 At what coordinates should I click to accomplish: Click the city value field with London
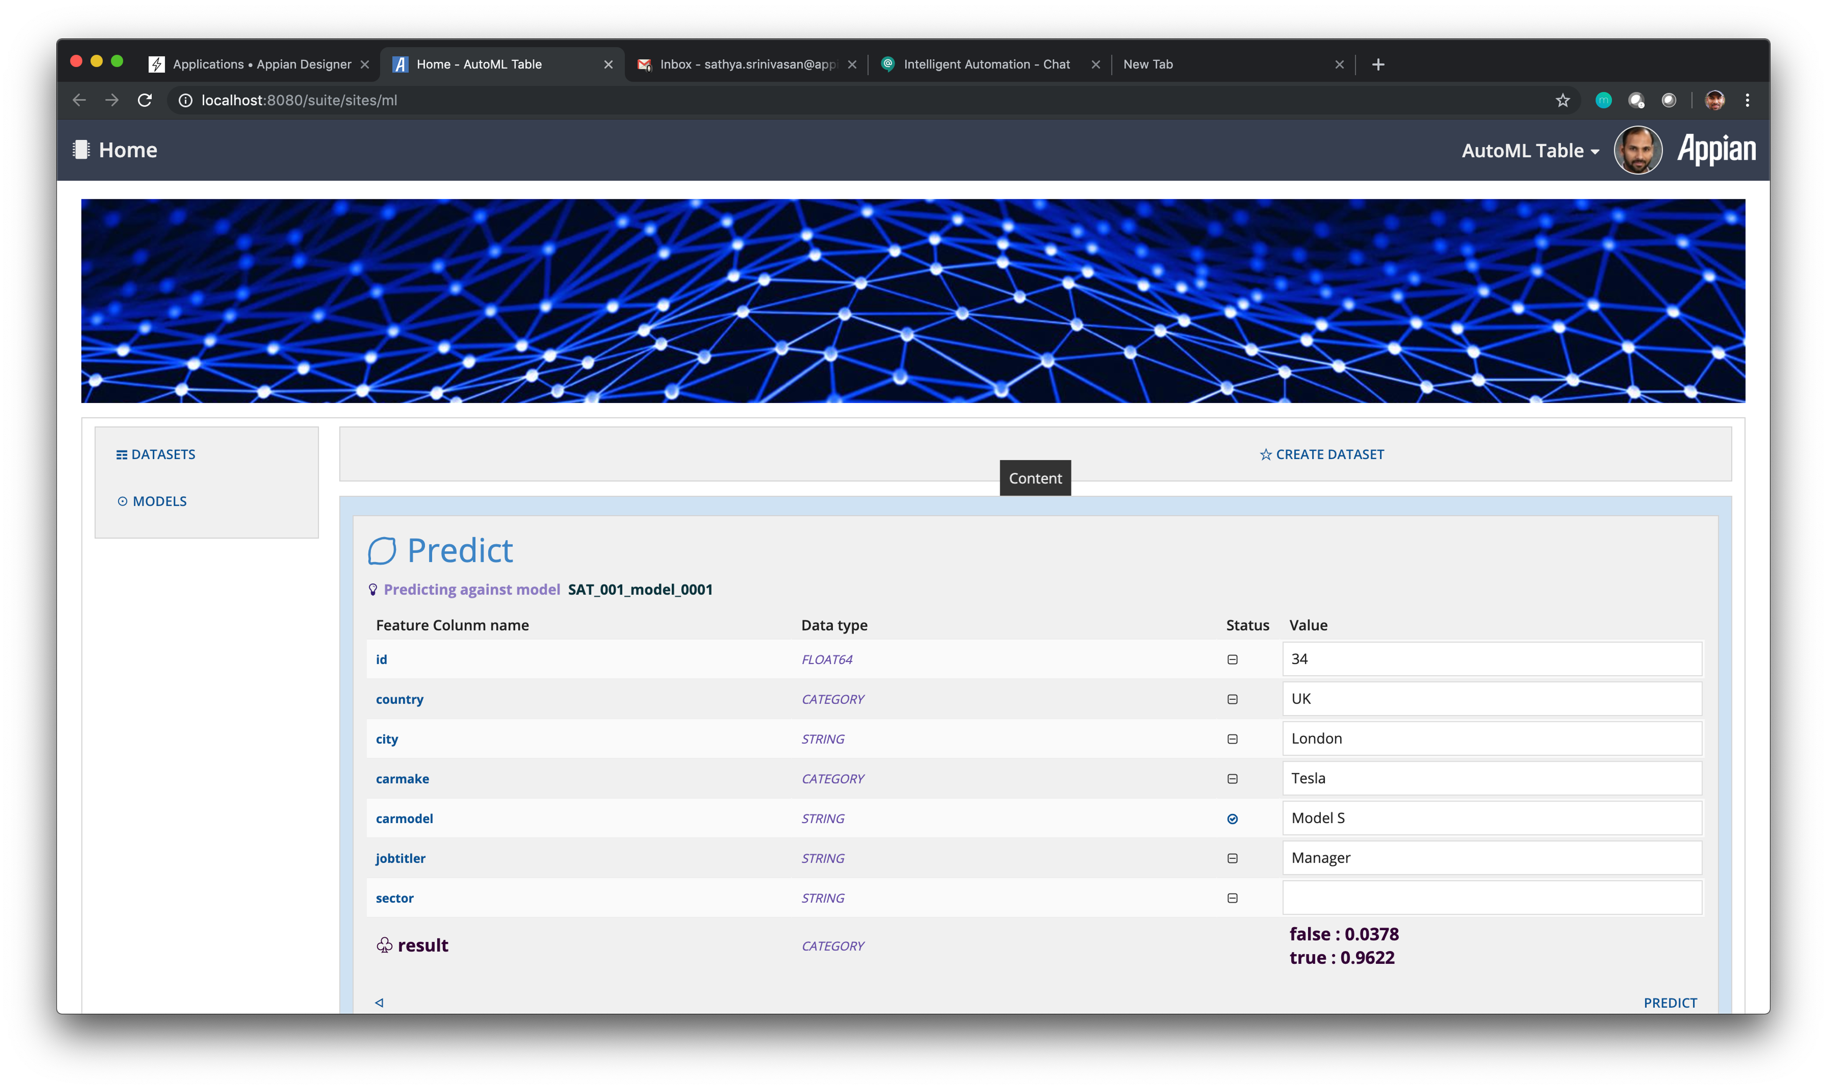(x=1492, y=738)
